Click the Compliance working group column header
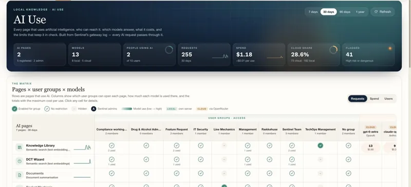 click(x=111, y=131)
